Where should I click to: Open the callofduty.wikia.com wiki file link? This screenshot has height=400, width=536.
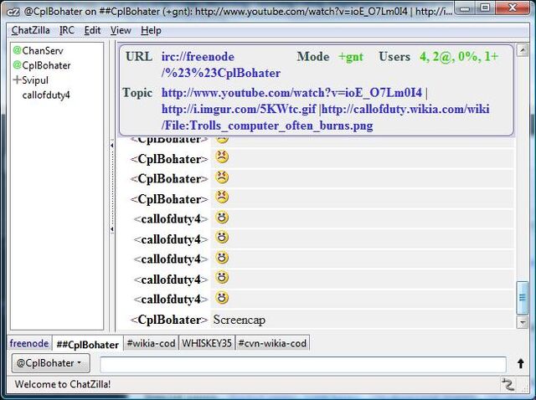(326, 117)
